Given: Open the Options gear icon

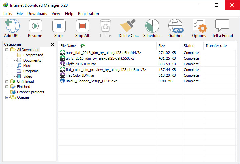Looking at the screenshot, I should [199, 26].
